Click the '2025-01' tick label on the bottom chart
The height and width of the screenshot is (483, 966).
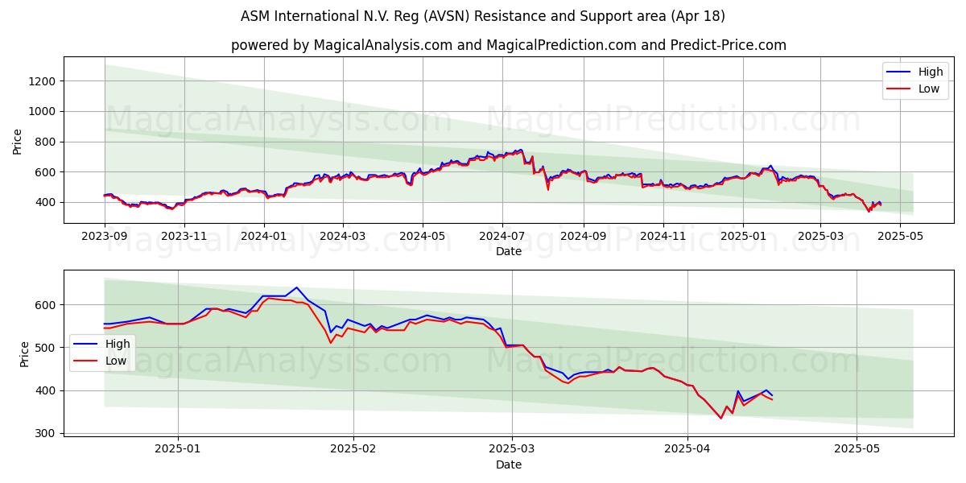click(x=178, y=448)
